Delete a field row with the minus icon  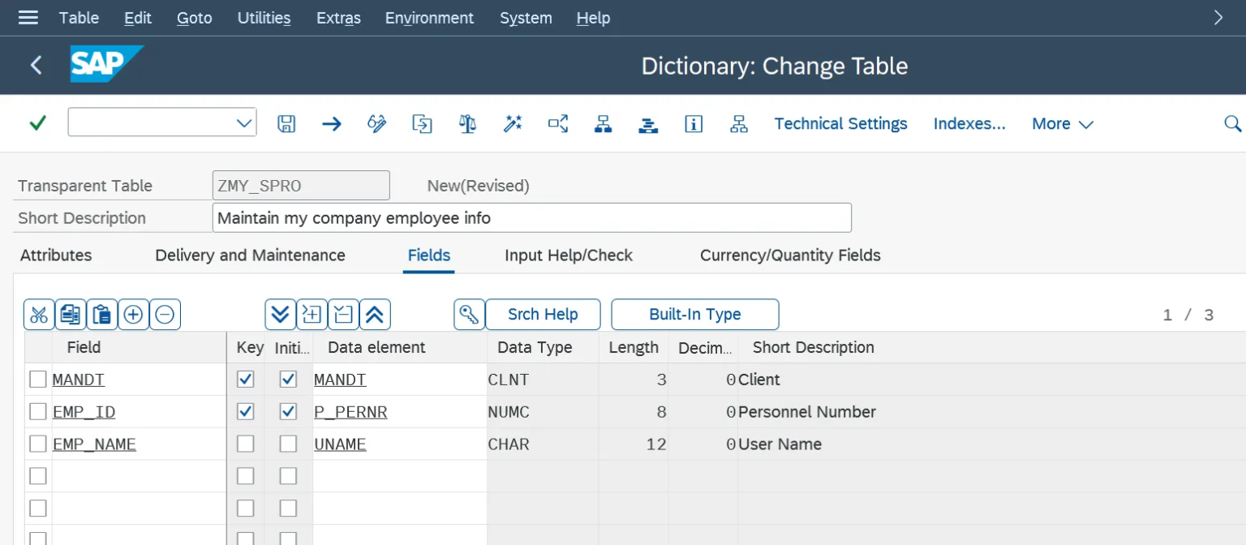165,314
